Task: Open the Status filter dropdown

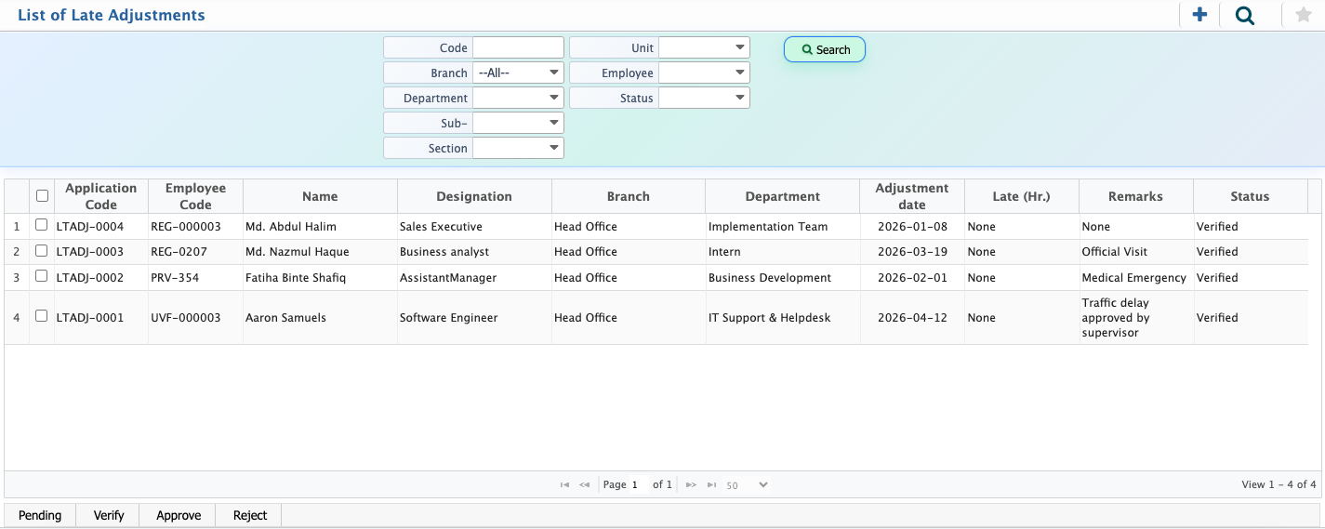Action: tap(704, 98)
